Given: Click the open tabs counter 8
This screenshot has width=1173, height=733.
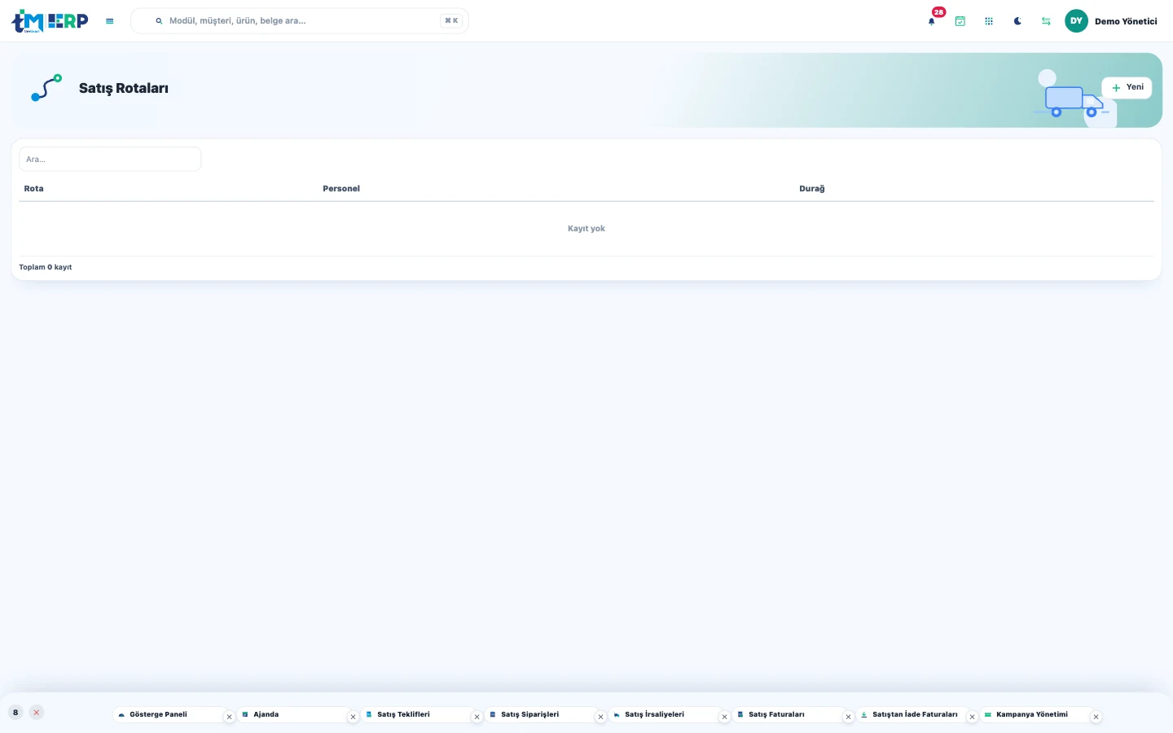Looking at the screenshot, I should [x=15, y=713].
